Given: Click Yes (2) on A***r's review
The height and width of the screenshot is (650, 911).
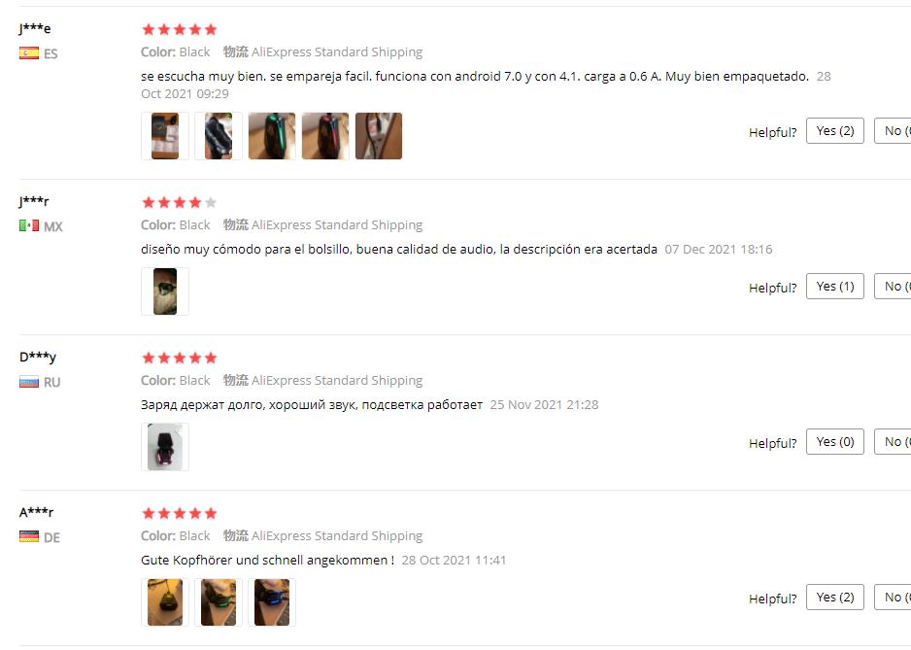Looking at the screenshot, I should coord(835,598).
